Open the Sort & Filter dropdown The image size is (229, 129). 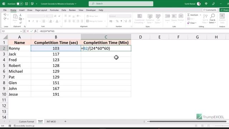tap(205, 19)
